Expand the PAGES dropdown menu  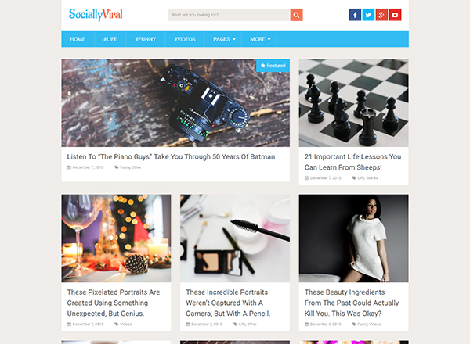224,39
